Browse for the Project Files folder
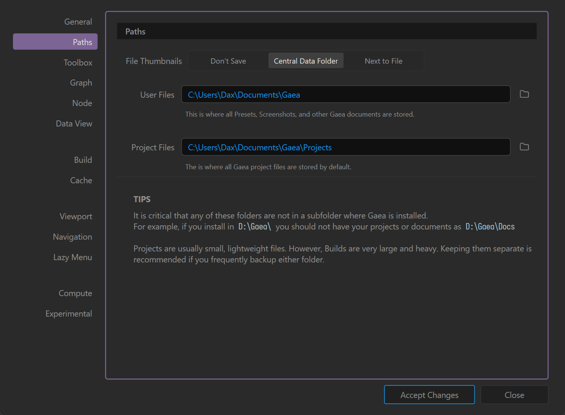The image size is (565, 415). 524,147
